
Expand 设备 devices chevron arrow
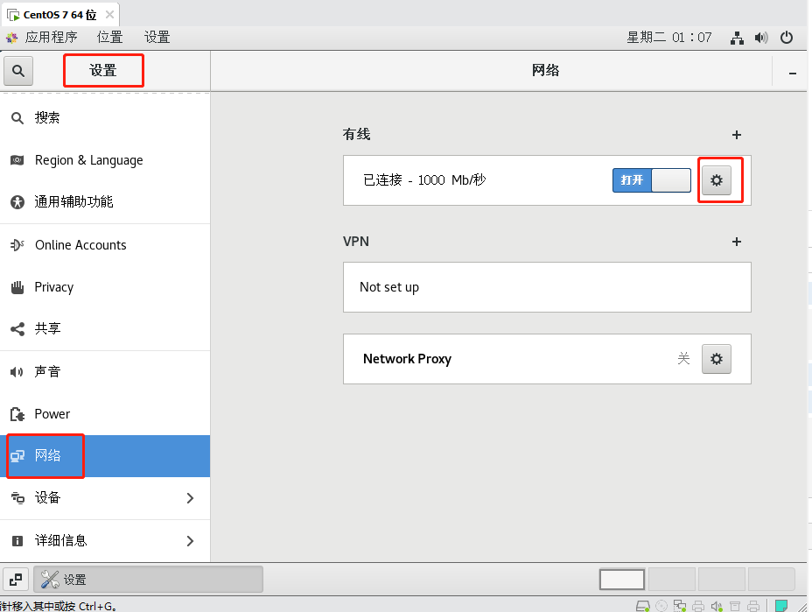click(x=190, y=498)
